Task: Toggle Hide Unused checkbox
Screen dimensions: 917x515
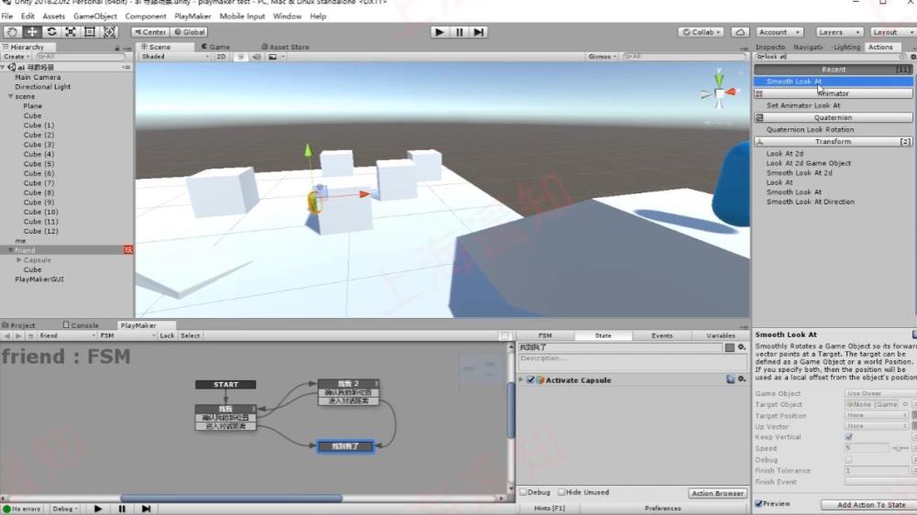Action: (x=561, y=492)
